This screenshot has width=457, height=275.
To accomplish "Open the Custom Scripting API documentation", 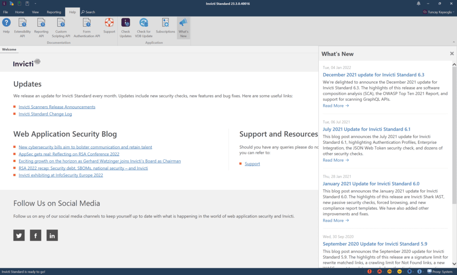I will pyautogui.click(x=61, y=27).
